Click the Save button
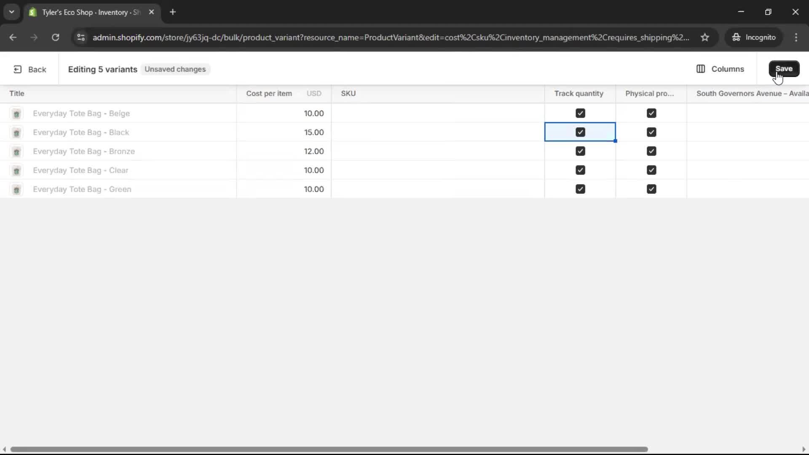Screen dimensions: 809x455 784,69
